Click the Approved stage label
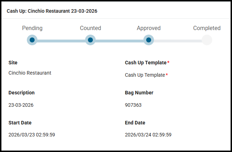The image size is (232, 152). [149, 28]
